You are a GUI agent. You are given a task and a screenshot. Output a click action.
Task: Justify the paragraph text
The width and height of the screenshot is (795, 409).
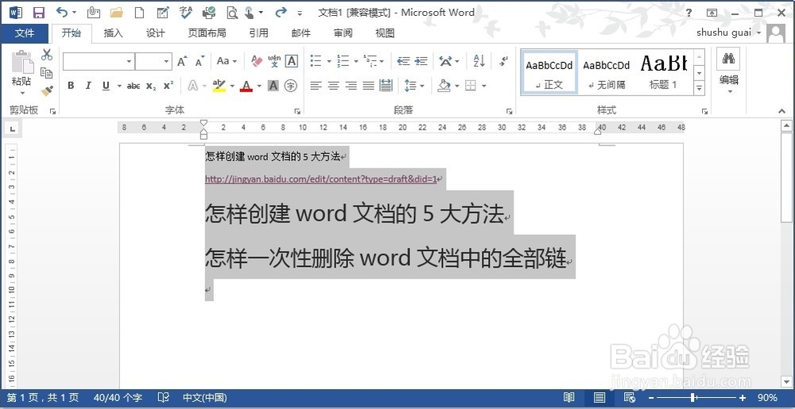pyautogui.click(x=369, y=86)
